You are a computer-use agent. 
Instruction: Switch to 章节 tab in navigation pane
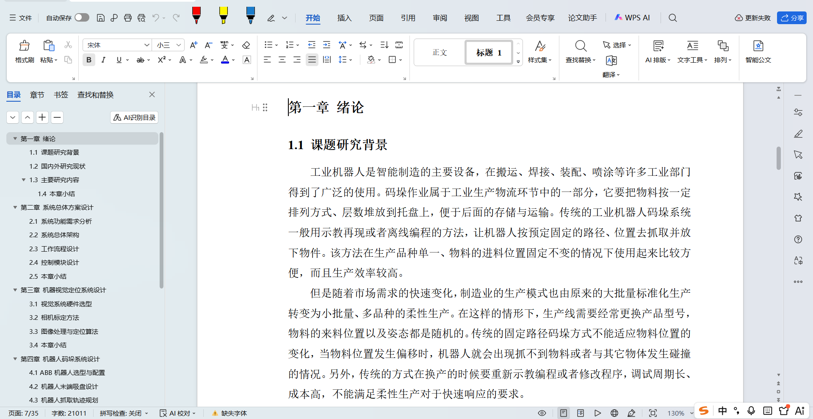click(37, 95)
